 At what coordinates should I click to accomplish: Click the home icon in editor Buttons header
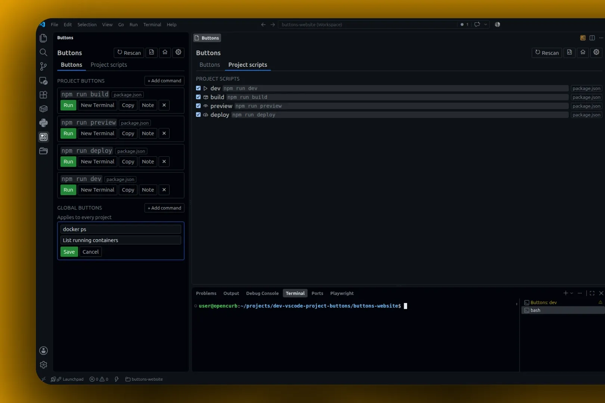click(583, 53)
